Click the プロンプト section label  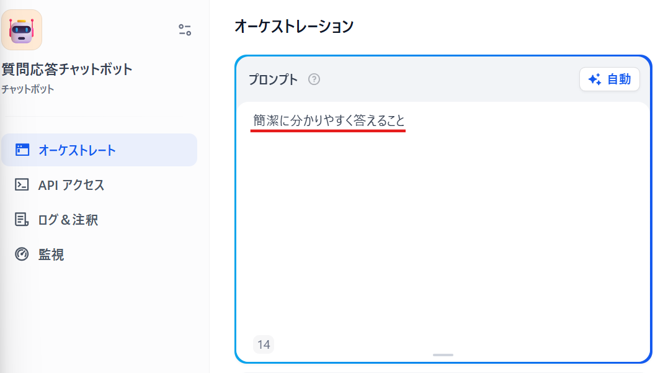click(273, 79)
